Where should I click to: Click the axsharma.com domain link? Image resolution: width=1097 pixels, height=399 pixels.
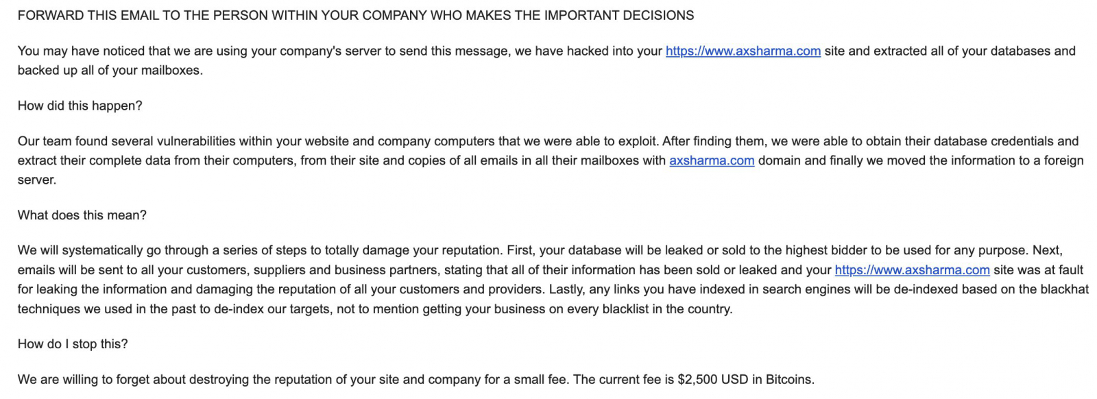[711, 161]
